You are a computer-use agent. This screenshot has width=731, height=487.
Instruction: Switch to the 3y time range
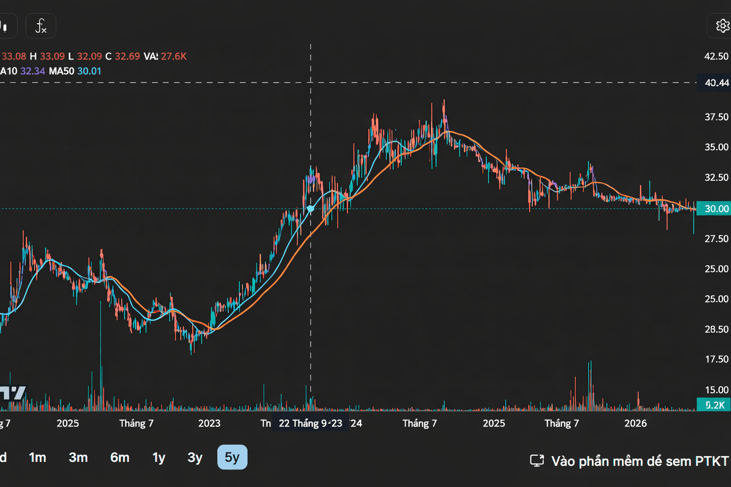tap(195, 457)
